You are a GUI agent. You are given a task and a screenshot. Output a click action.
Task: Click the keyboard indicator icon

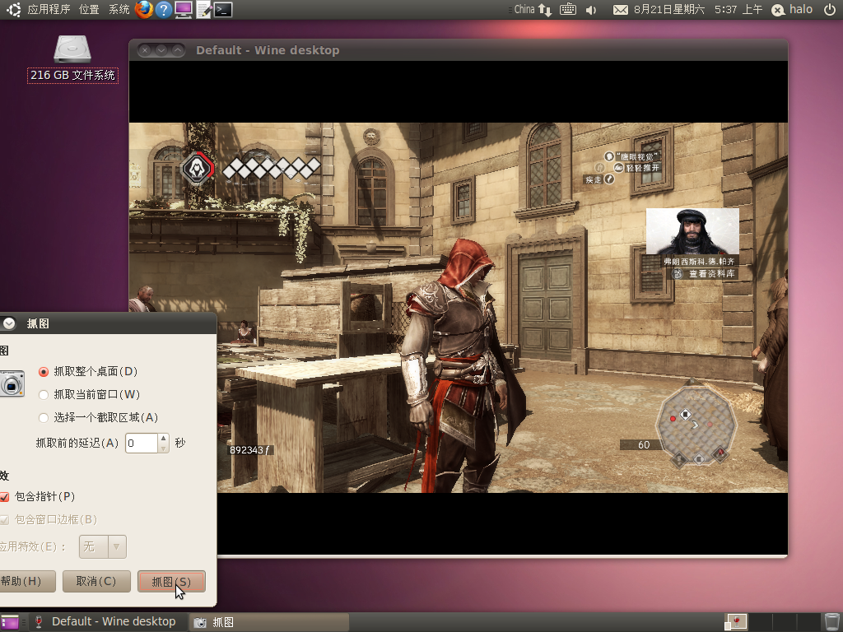568,10
